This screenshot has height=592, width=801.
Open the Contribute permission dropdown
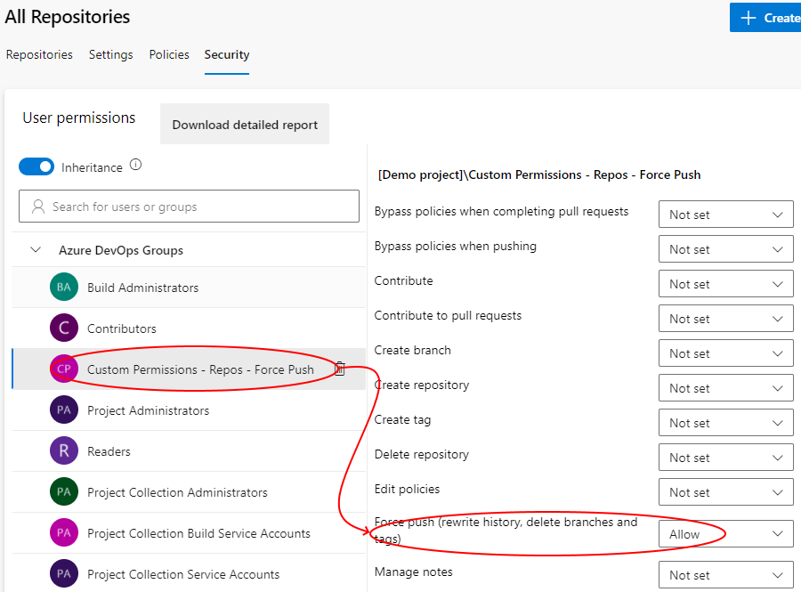[x=725, y=283]
